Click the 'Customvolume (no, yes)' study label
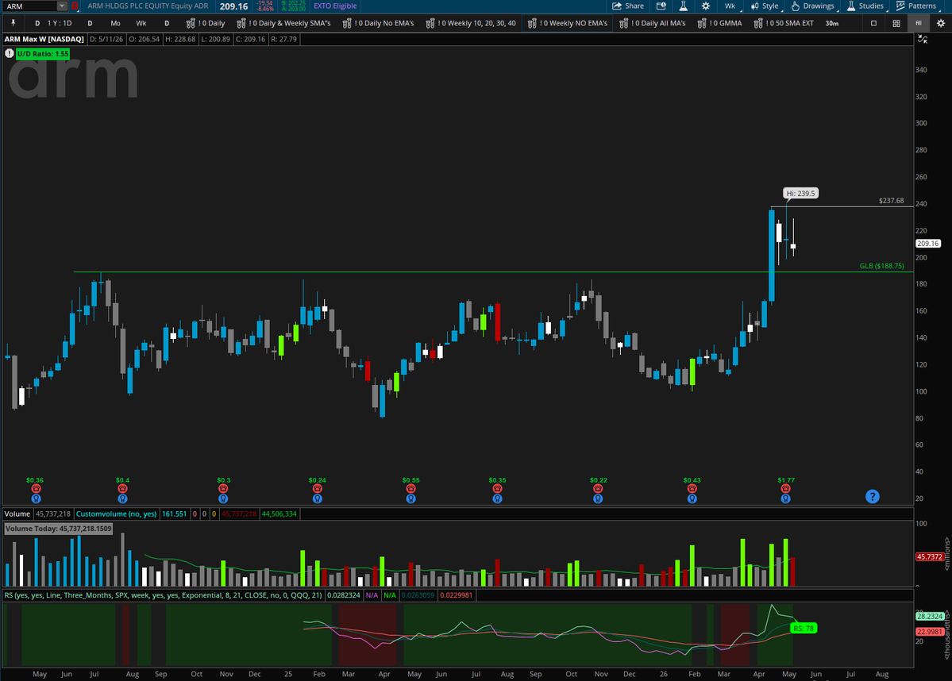 tap(116, 514)
